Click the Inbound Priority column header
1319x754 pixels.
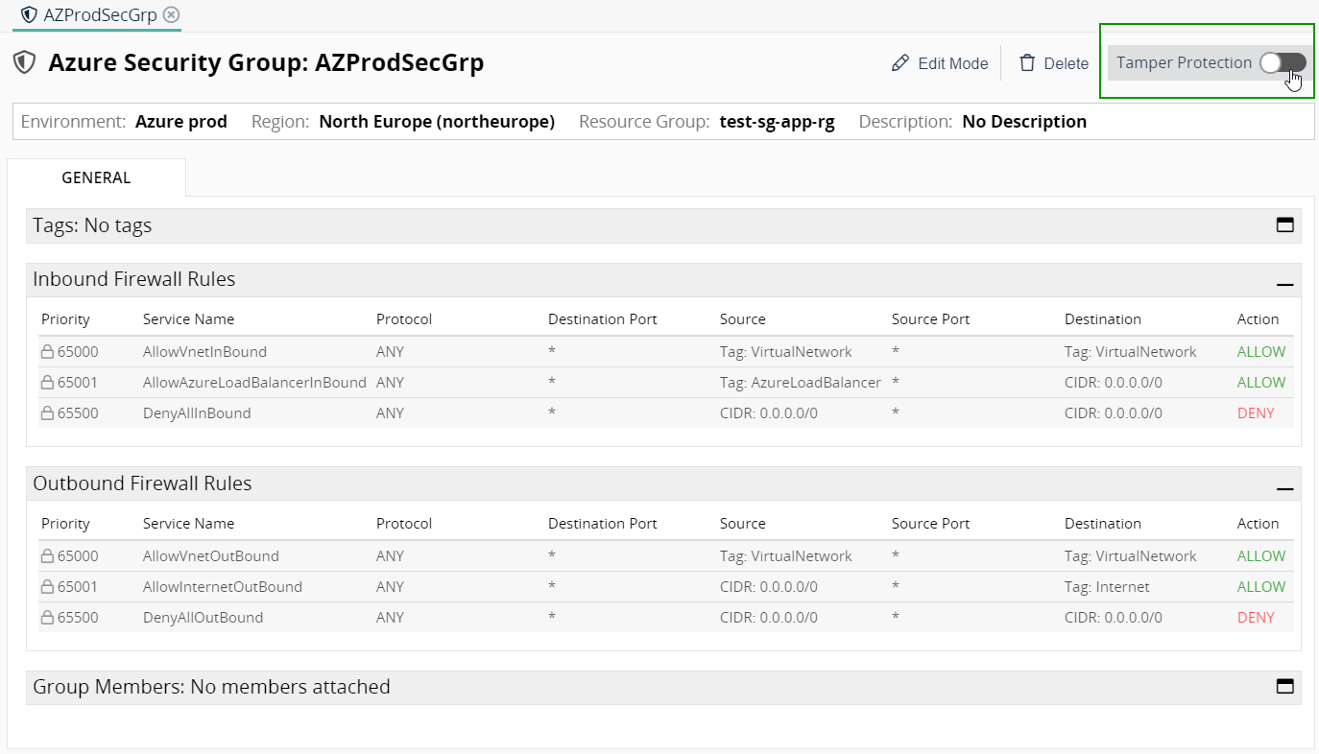coord(65,319)
